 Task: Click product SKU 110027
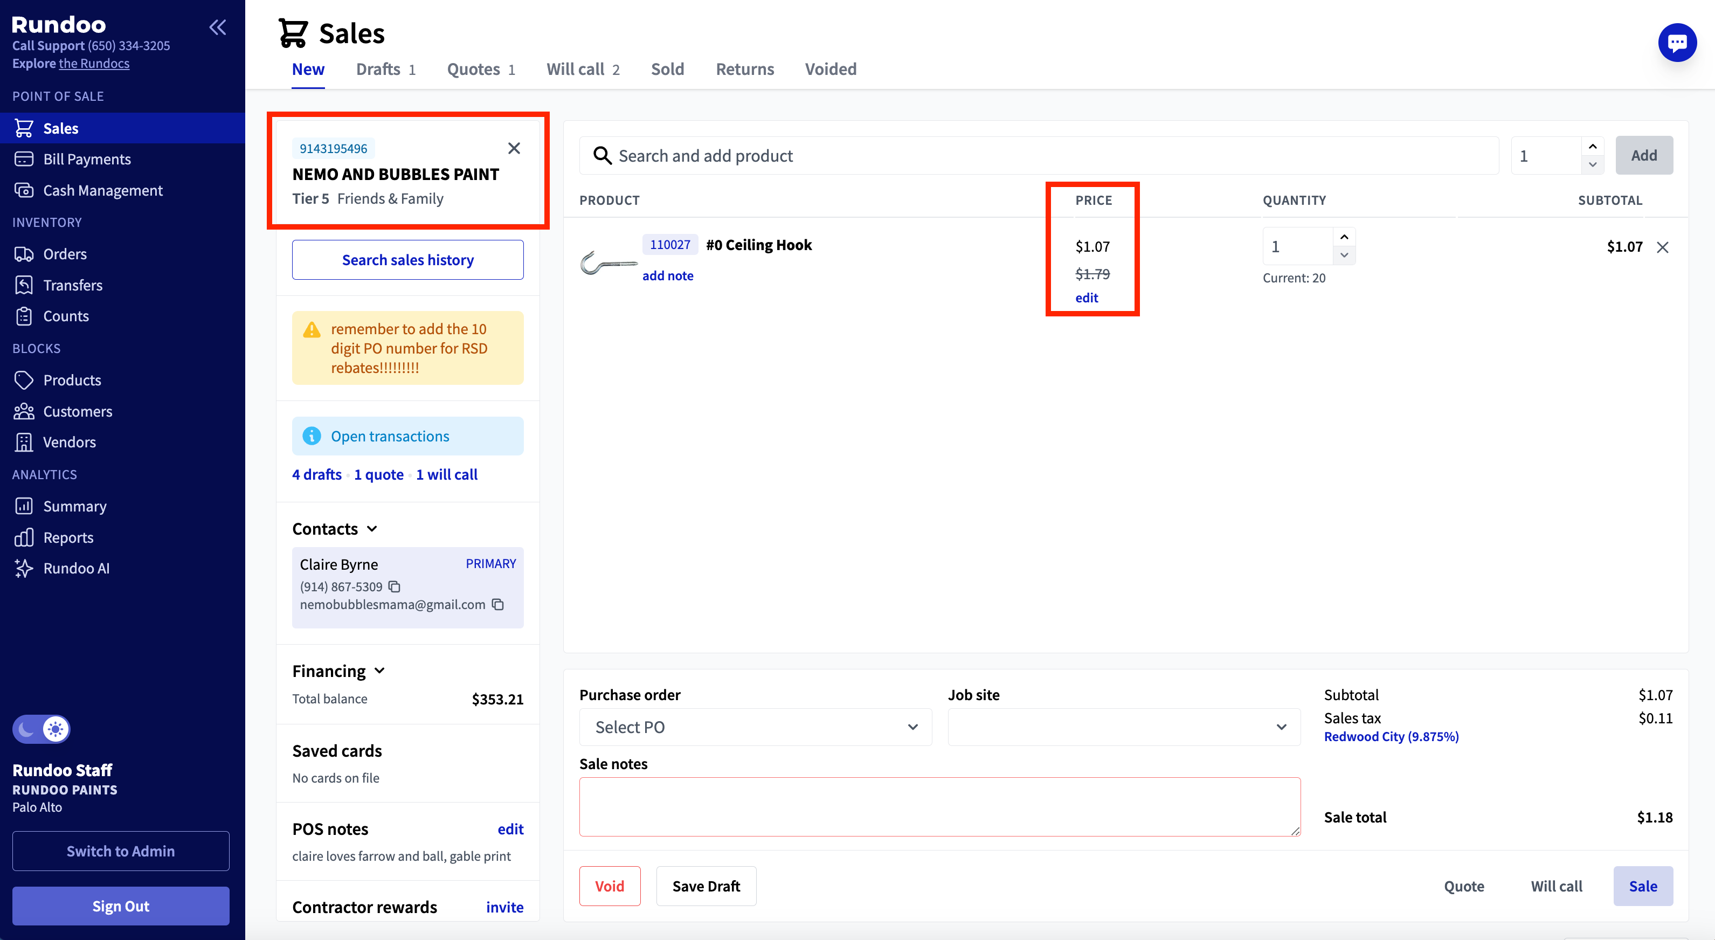click(x=670, y=244)
